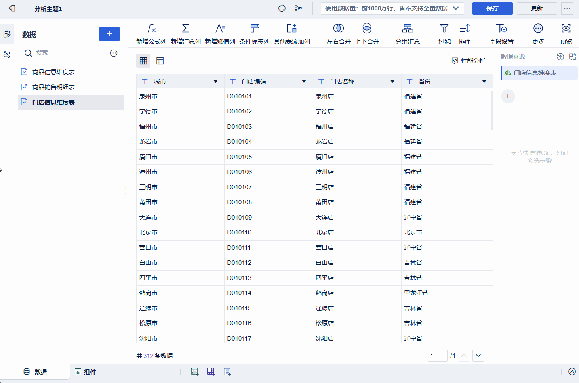Click the 预览 preview icon
This screenshot has height=383, width=579.
tap(566, 29)
